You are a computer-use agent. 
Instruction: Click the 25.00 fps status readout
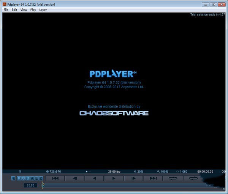pos(114,172)
